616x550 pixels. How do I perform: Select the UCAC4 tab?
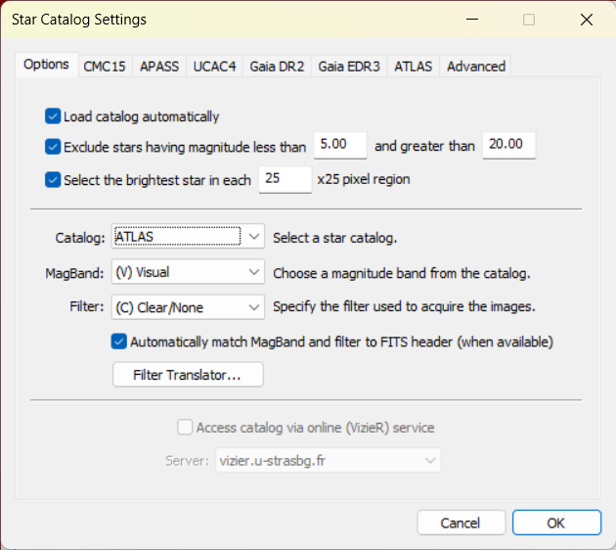point(214,66)
